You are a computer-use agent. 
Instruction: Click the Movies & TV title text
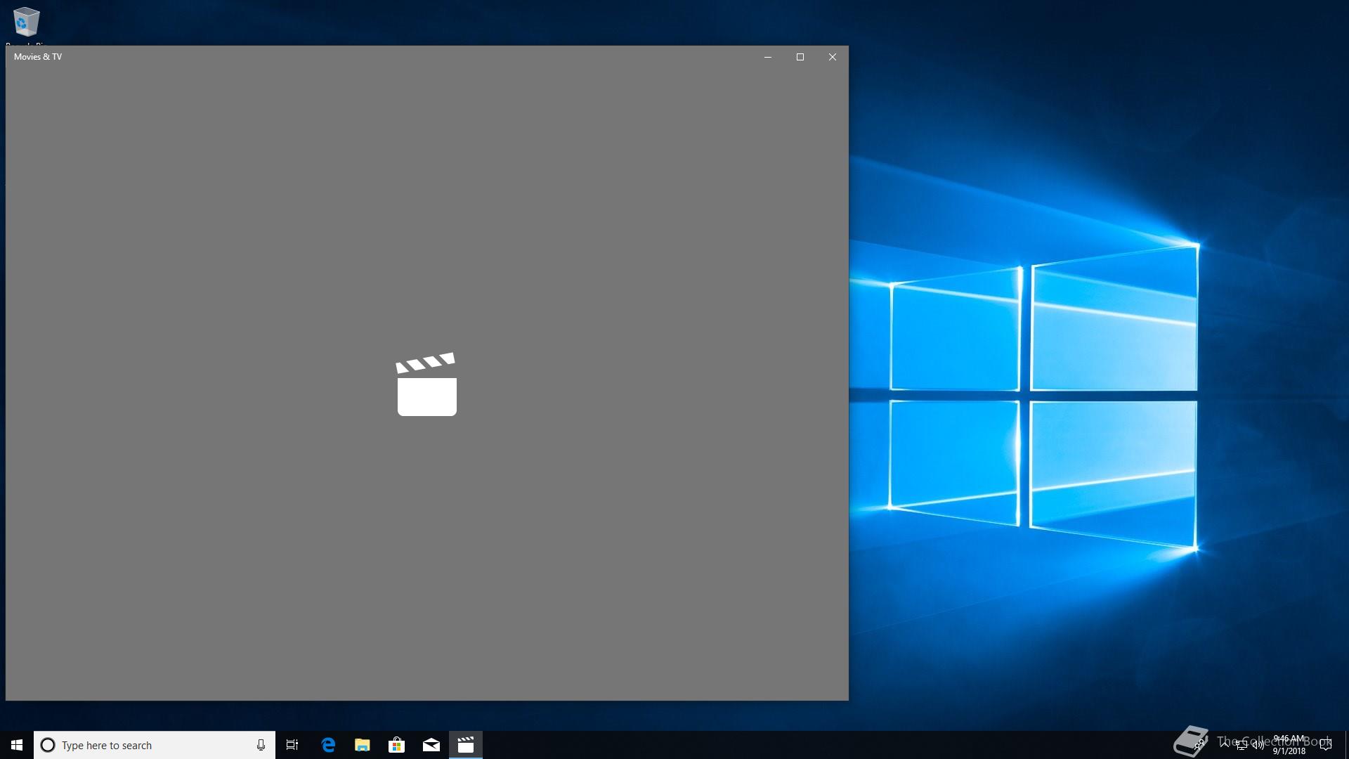38,57
